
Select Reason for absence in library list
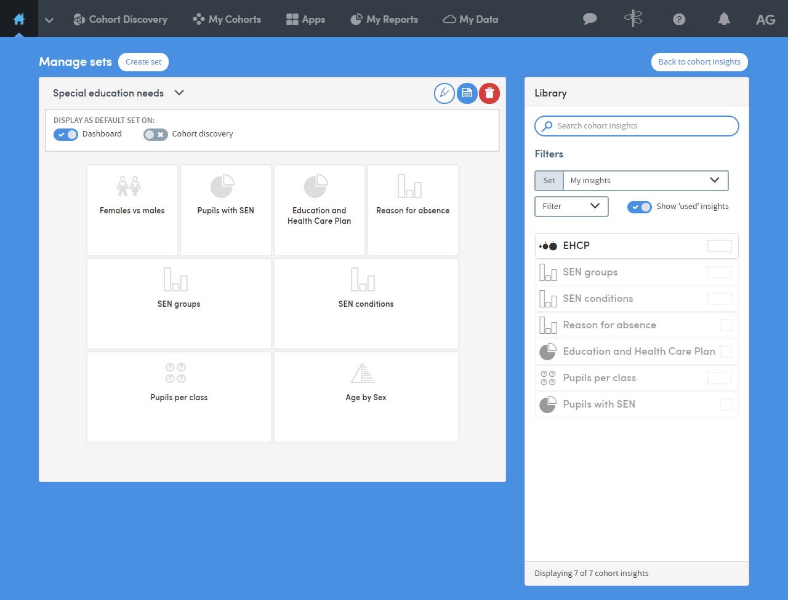(x=637, y=325)
